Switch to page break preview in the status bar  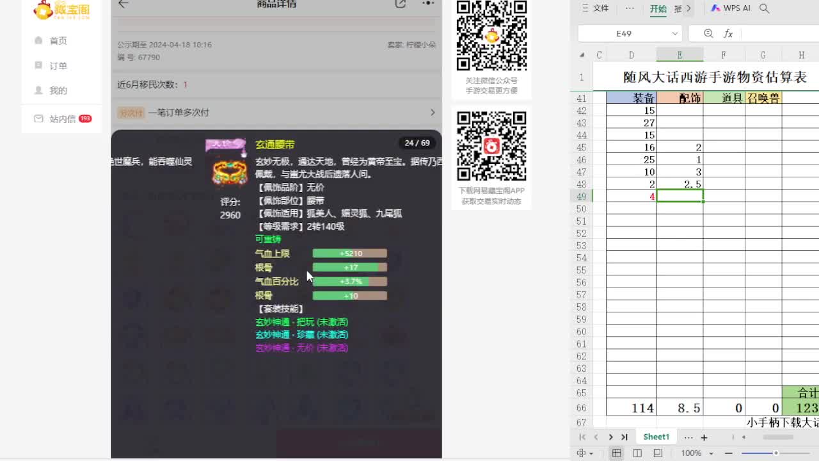[x=658, y=453]
